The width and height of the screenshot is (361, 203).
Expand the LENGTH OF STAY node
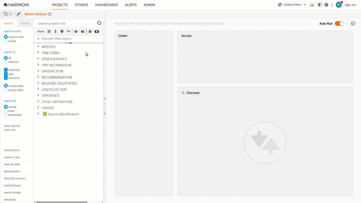38,89
